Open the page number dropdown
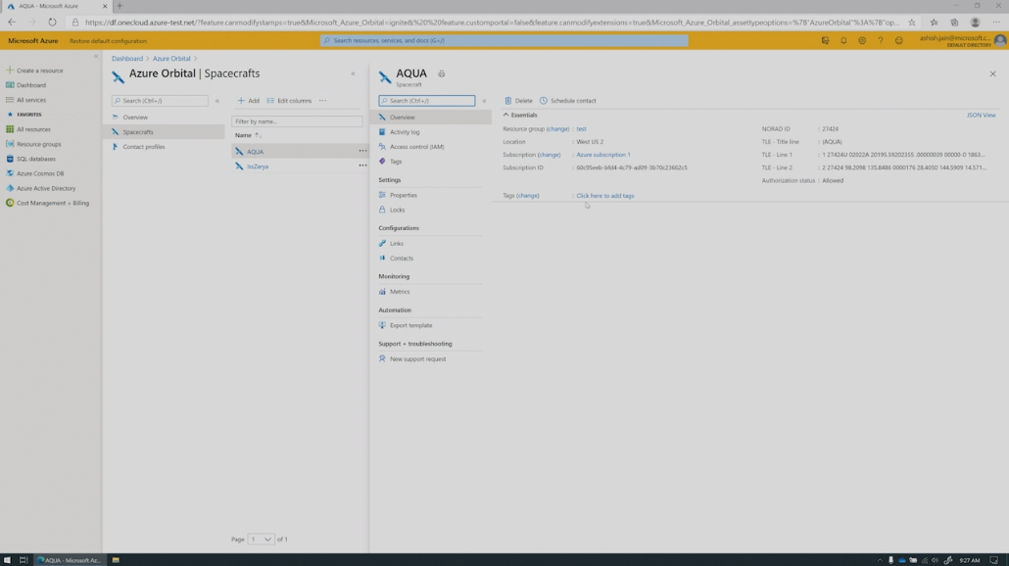Viewport: 1009px width, 566px height. pyautogui.click(x=262, y=540)
